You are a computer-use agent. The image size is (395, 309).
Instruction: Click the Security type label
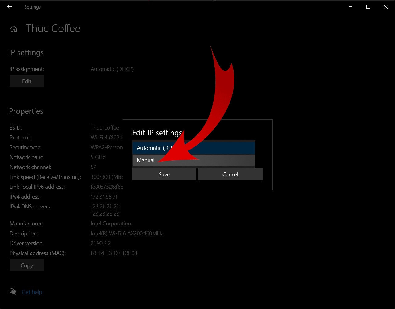[26, 147]
